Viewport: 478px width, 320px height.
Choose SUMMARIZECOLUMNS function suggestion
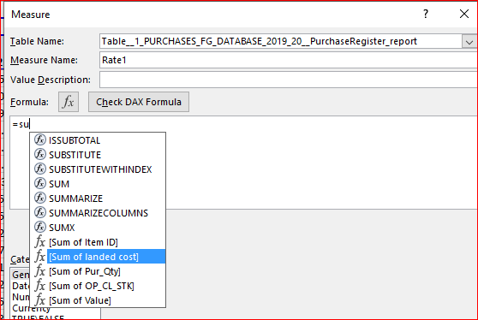click(x=98, y=213)
